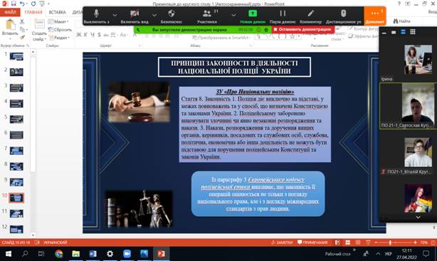Screen dimensions: 437x261
Task: Select slide 11 thumbnail
Action: coord(16,213)
